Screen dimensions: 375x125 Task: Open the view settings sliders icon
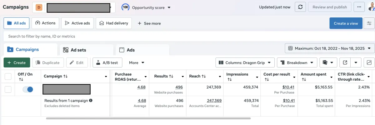pos(369,23)
